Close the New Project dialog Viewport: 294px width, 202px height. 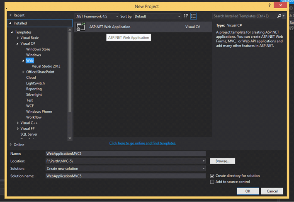280,5
